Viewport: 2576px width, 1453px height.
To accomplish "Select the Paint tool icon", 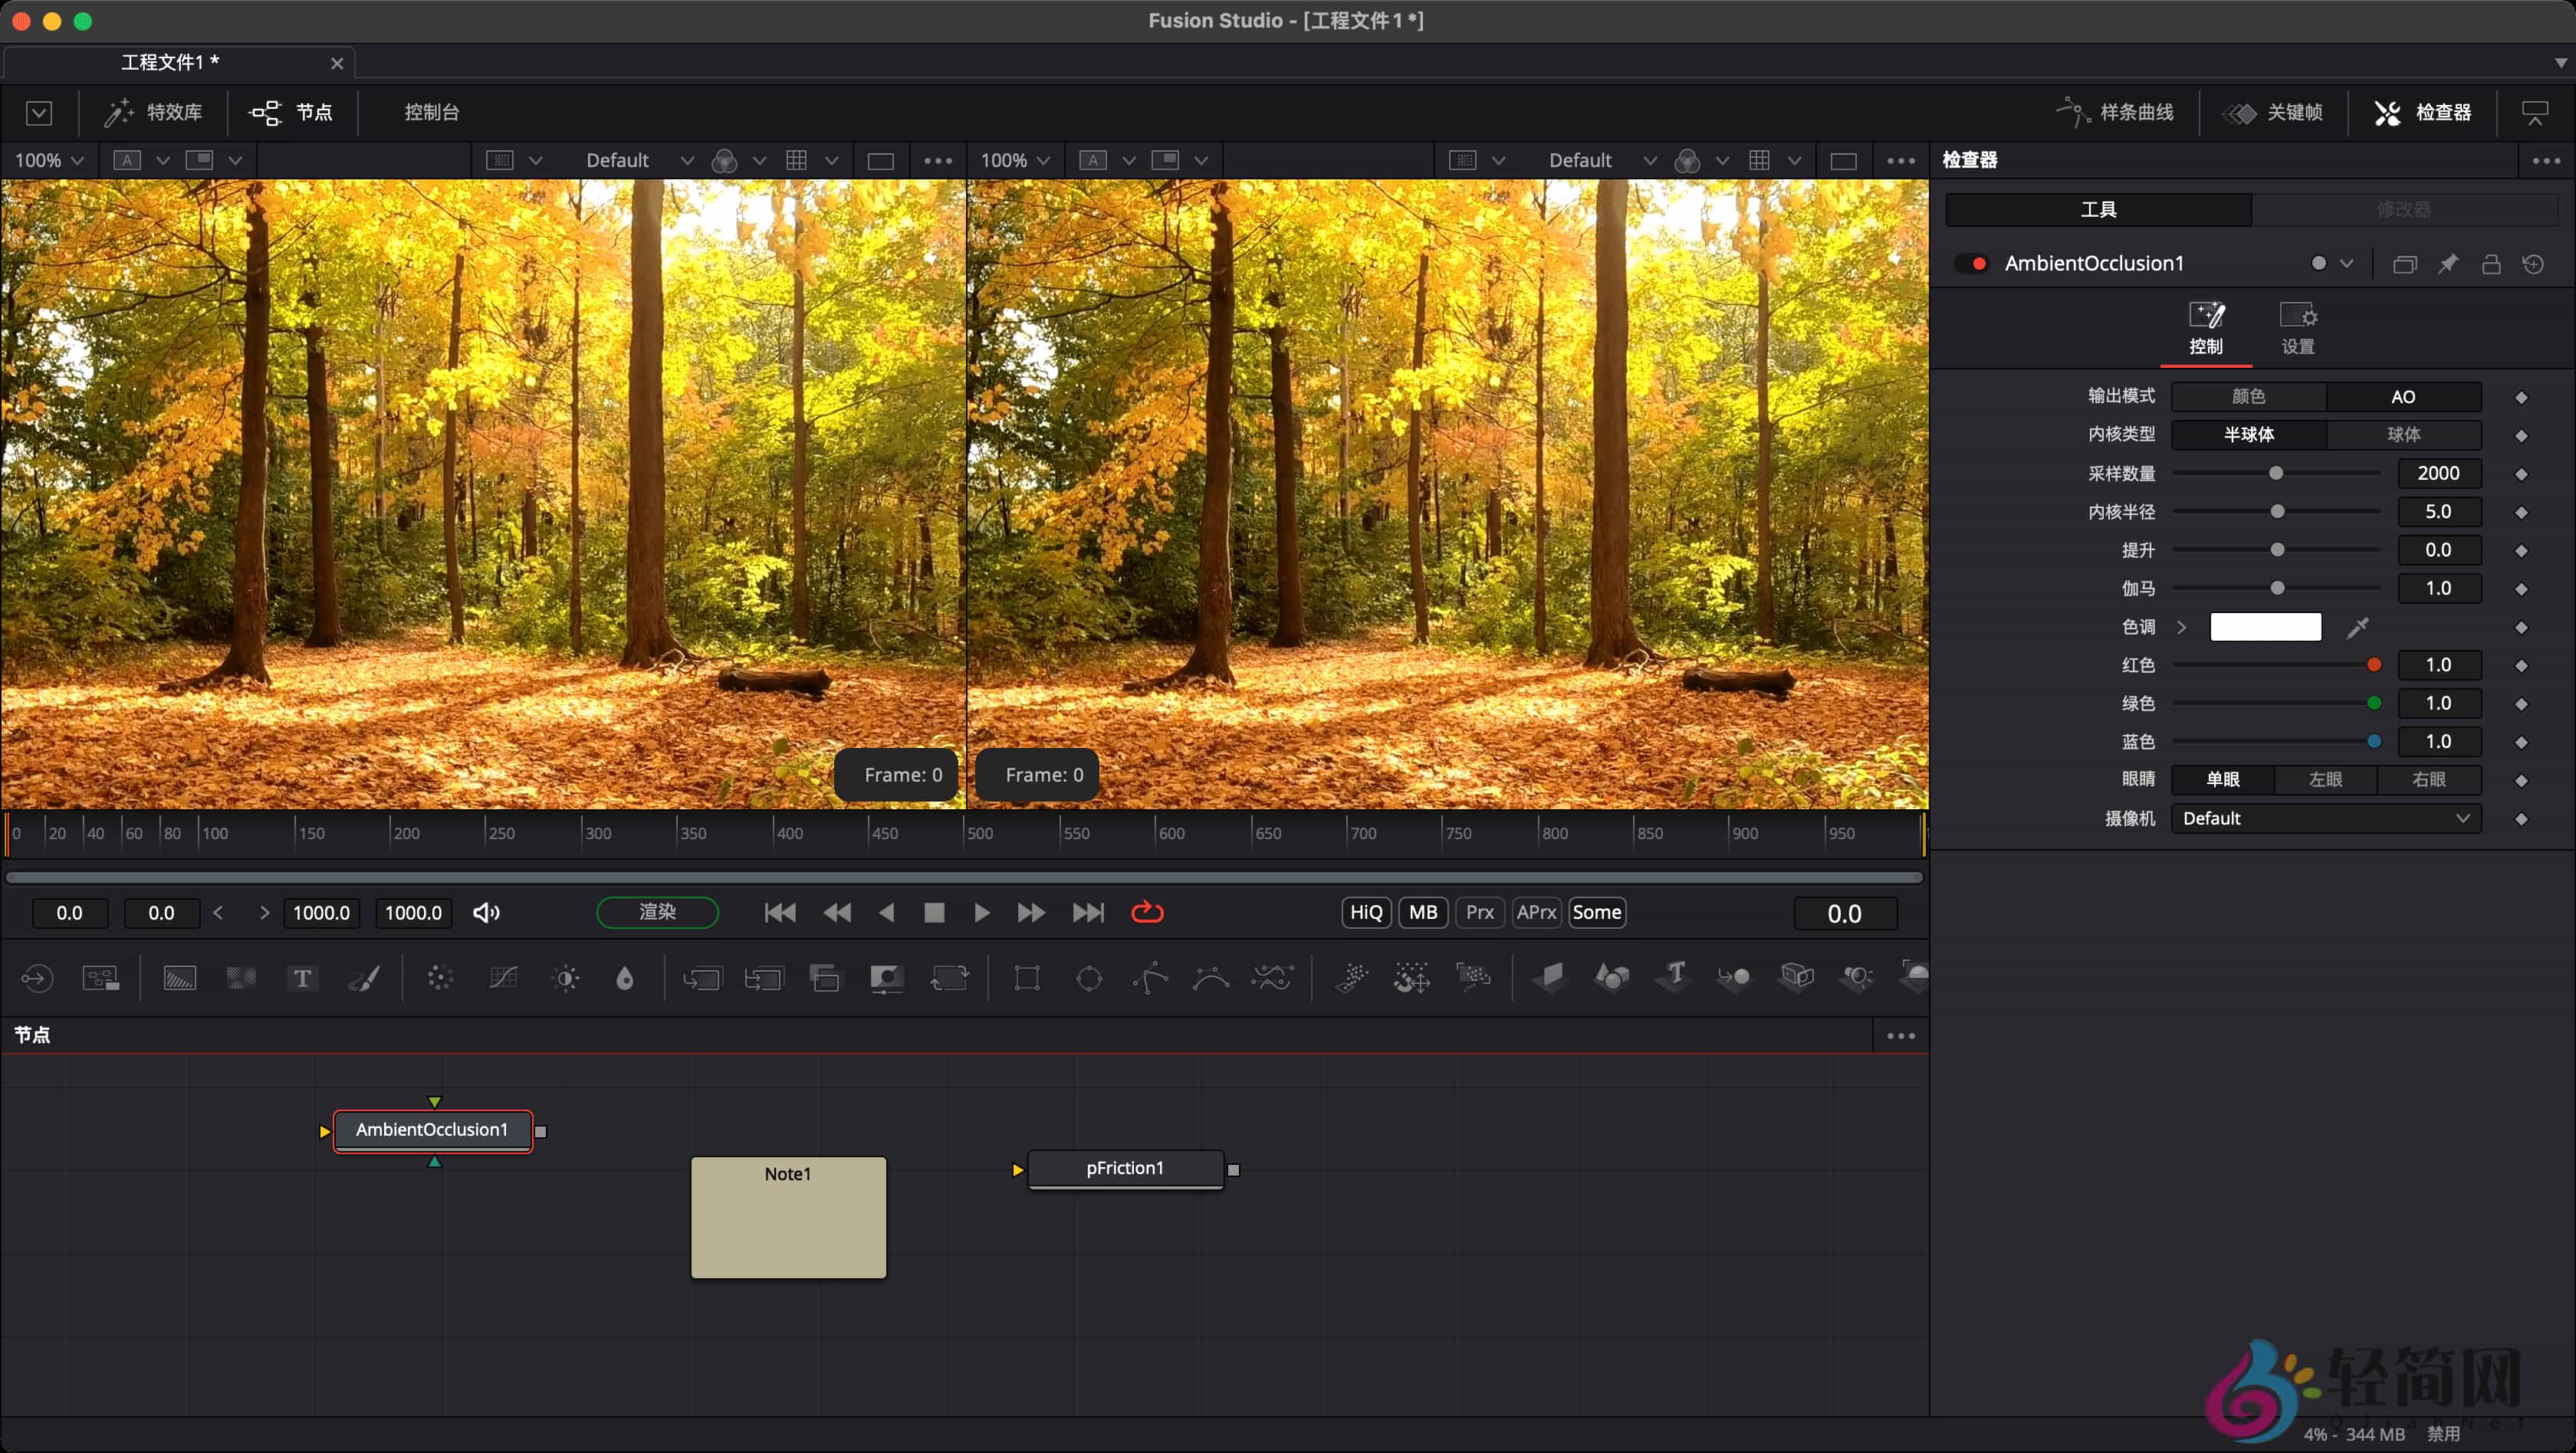I will pyautogui.click(x=364, y=977).
